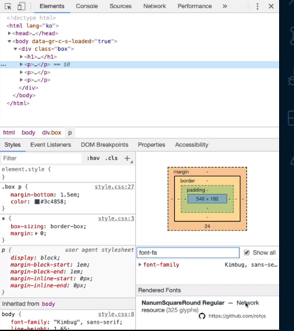Viewport: 294px width, 331px height.
Task: Open the more tabs chevron
Action: coord(225,6)
